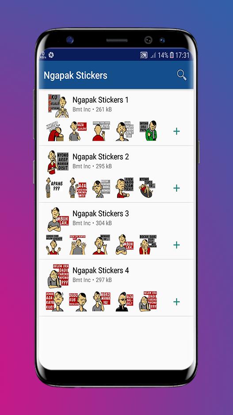Select the NYONG TURU YA sleeping sticker
The width and height of the screenshot is (233, 415).
pos(147,188)
